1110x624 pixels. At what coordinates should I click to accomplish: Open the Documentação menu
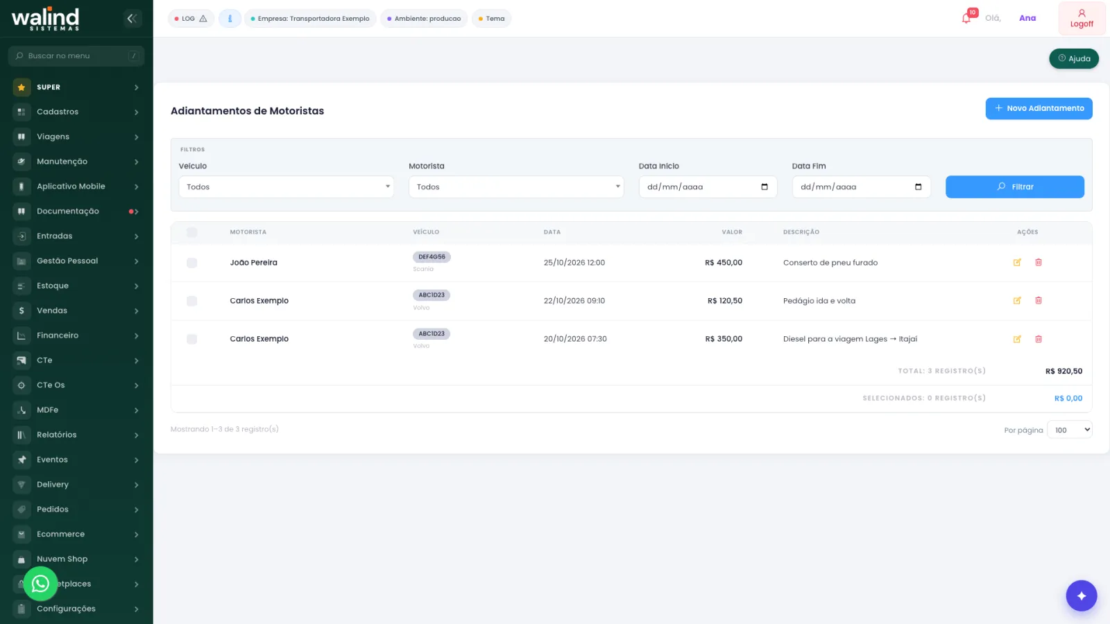(x=76, y=211)
